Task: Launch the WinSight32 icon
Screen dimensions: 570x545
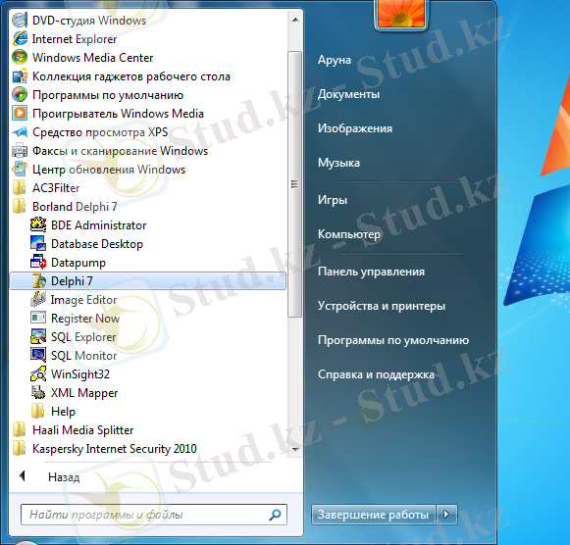Action: [38, 374]
